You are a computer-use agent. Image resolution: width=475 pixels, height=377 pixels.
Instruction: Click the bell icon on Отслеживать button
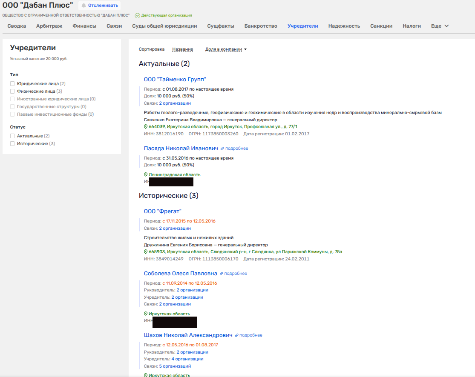pyautogui.click(x=84, y=6)
